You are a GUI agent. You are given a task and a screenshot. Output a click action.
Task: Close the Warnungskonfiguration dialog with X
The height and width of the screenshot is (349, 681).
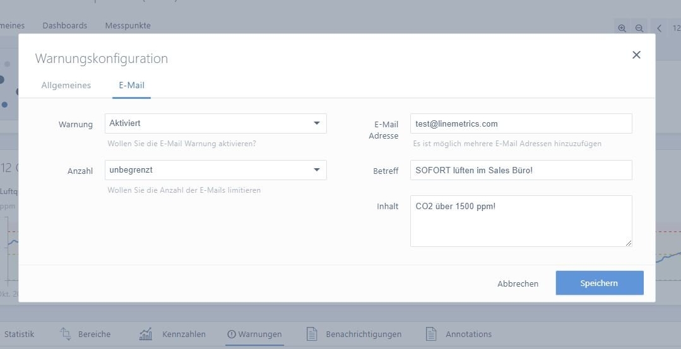click(636, 55)
